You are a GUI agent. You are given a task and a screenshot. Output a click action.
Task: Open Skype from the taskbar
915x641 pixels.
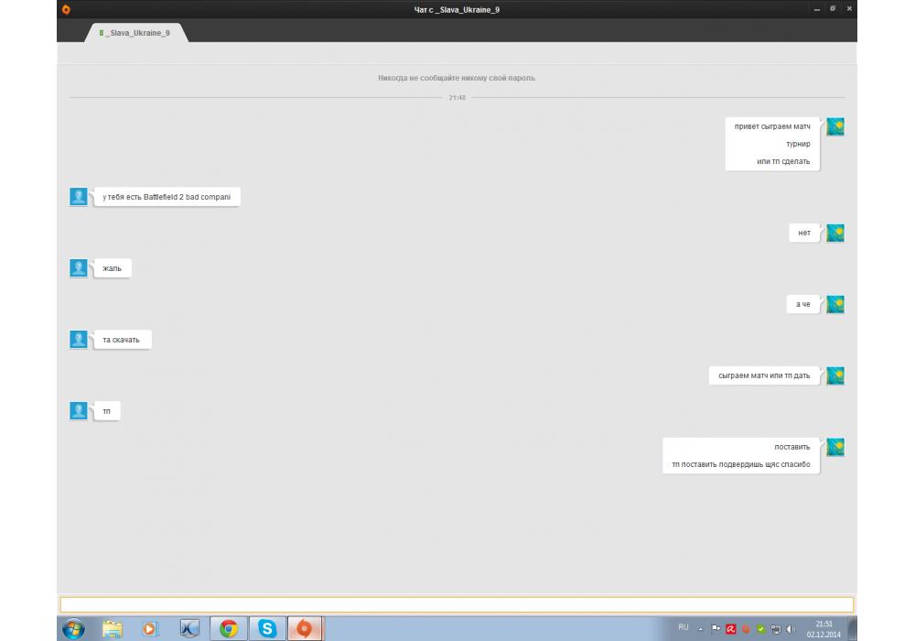[x=267, y=628]
